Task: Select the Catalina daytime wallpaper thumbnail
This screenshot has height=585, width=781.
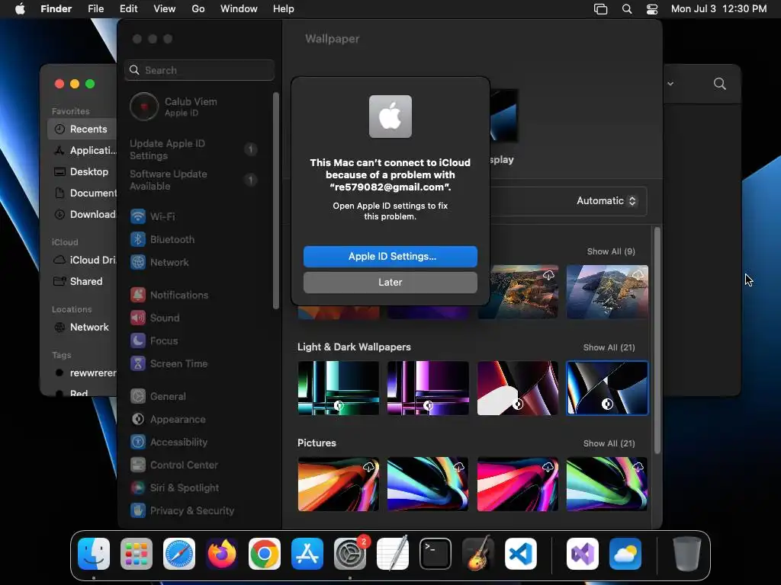Action: tap(607, 292)
